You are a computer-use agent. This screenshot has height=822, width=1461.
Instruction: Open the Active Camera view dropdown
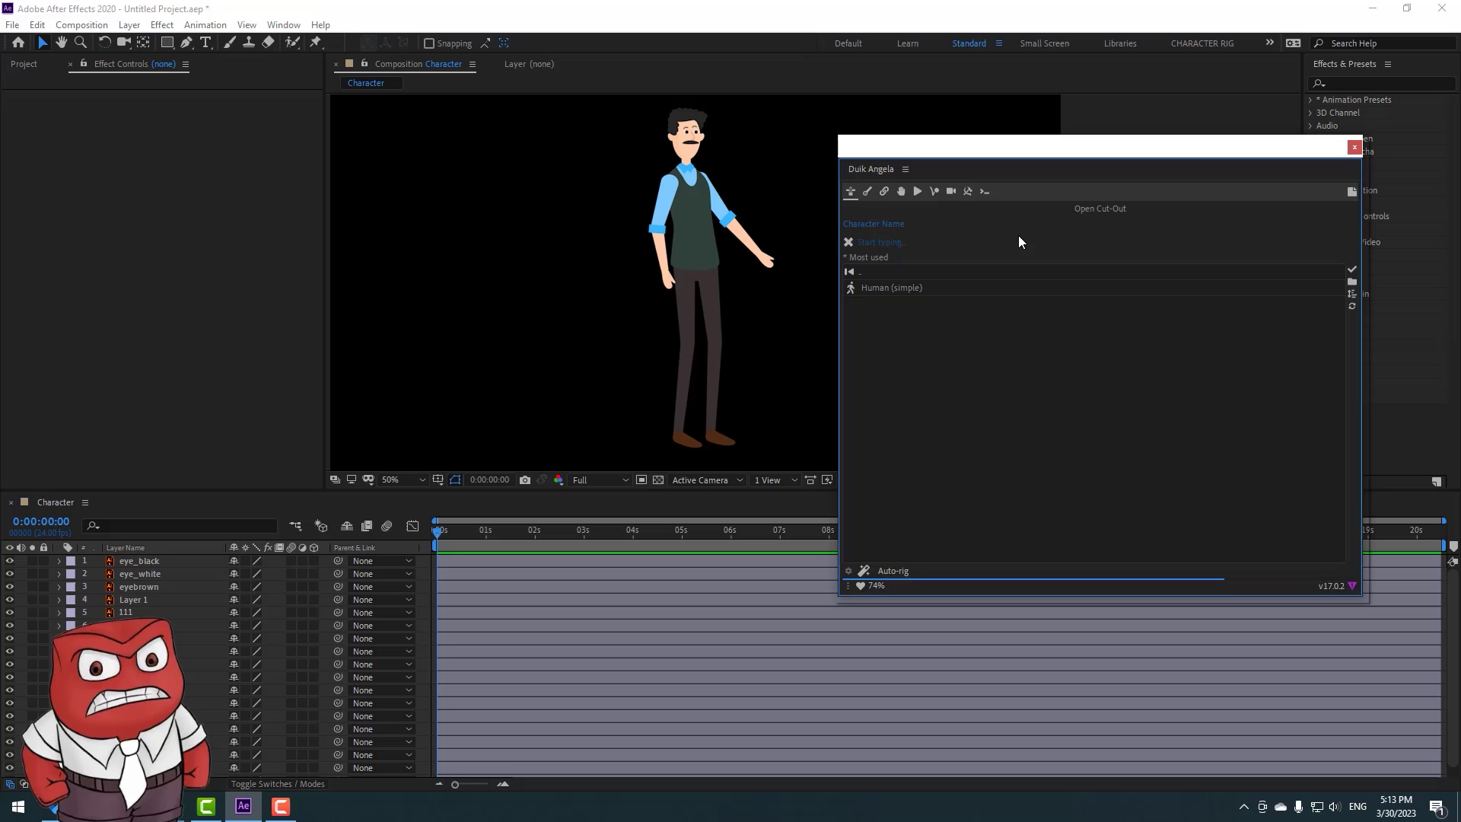[x=708, y=480]
